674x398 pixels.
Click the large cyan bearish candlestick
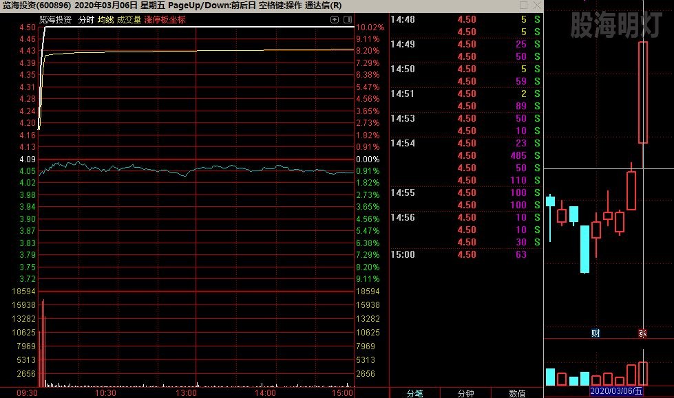(585, 249)
